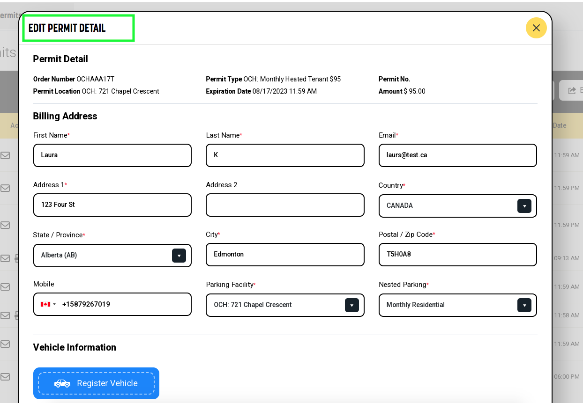Click the 'EDIT PERMIT DETAIL' title text
The image size is (583, 403).
(x=67, y=28)
